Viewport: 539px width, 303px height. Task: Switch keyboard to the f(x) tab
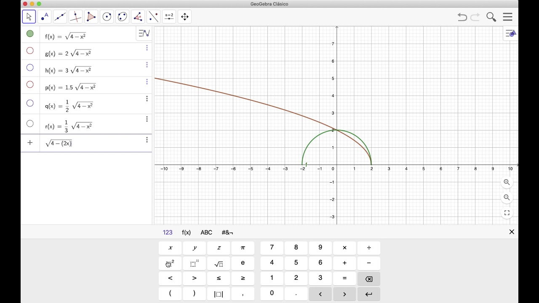click(x=186, y=232)
